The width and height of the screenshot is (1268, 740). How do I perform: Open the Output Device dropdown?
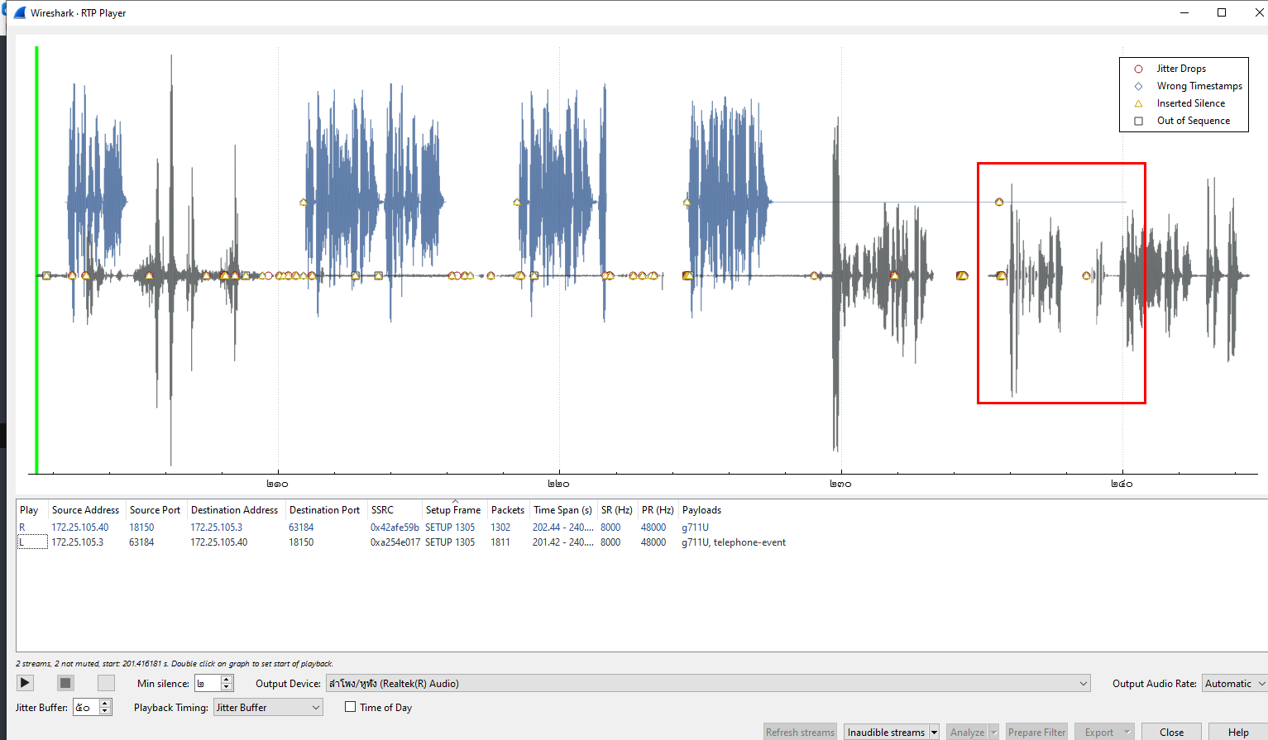(x=708, y=684)
